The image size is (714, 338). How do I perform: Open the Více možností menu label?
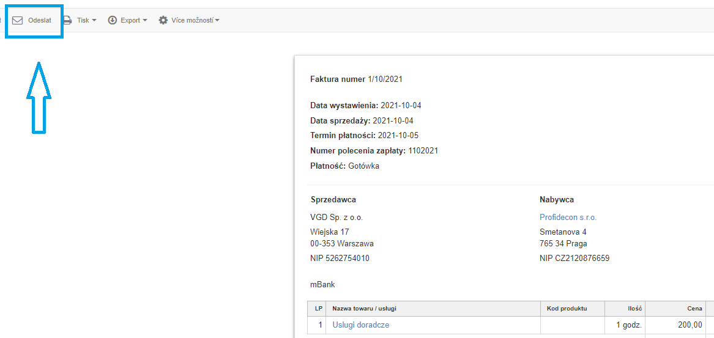[x=192, y=20]
